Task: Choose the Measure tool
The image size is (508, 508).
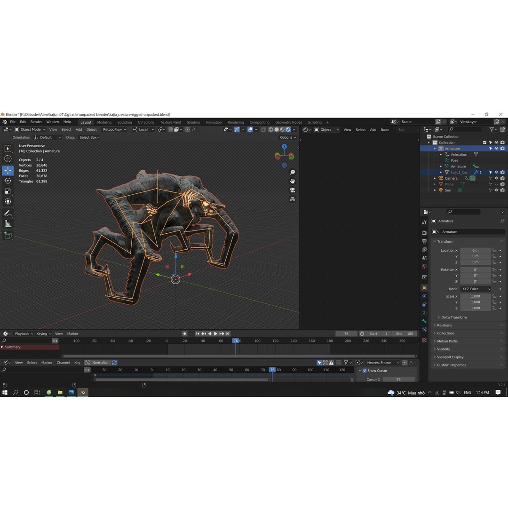Action: point(8,224)
